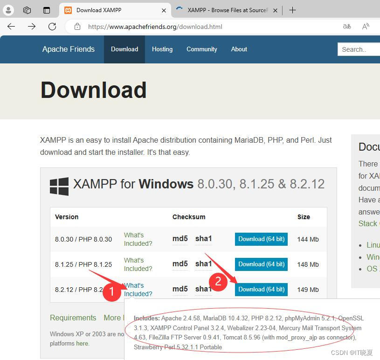The height and width of the screenshot is (360, 380).
Task: Open the About nav menu item
Action: click(x=239, y=49)
